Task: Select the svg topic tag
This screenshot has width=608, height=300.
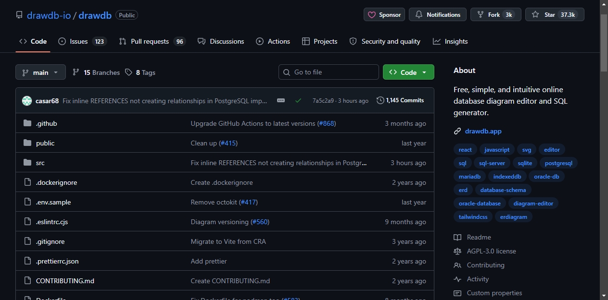Action: click(x=527, y=150)
